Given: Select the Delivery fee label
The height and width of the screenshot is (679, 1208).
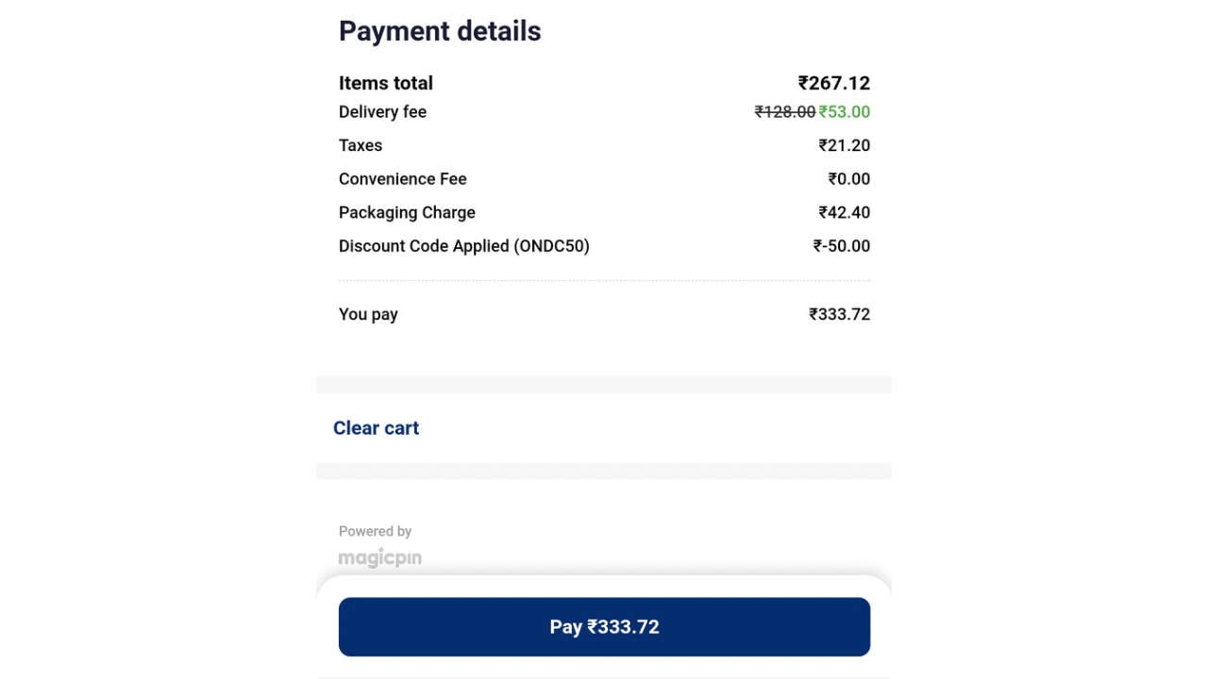Looking at the screenshot, I should coord(382,111).
